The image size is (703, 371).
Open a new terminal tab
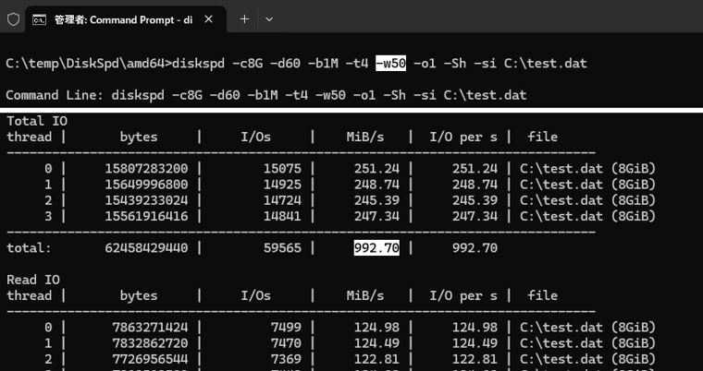click(244, 19)
